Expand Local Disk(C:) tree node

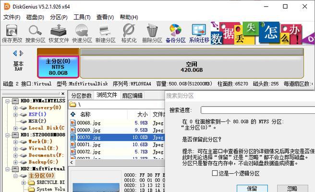tap(15, 128)
